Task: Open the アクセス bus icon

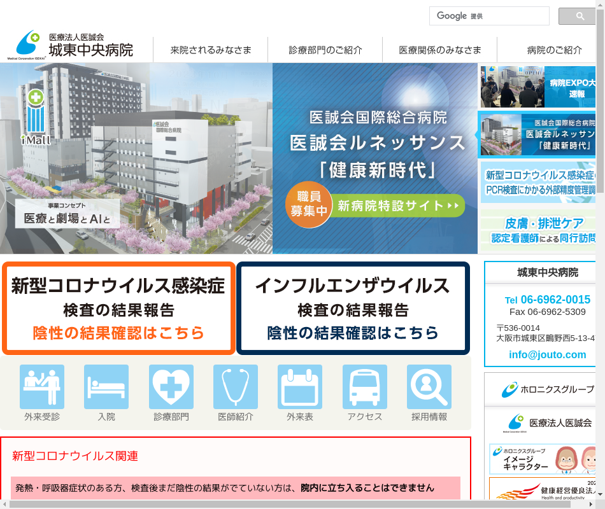Action: tap(365, 387)
